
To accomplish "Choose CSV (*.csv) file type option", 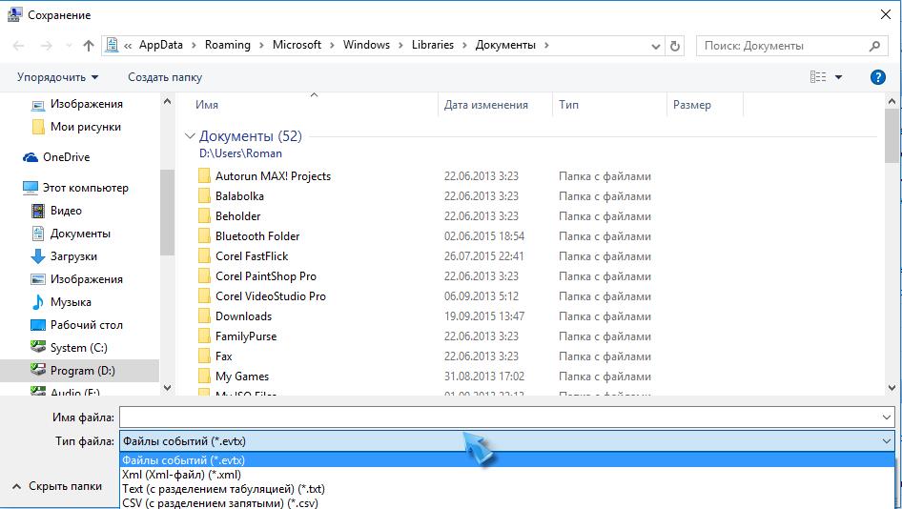I will [x=219, y=502].
